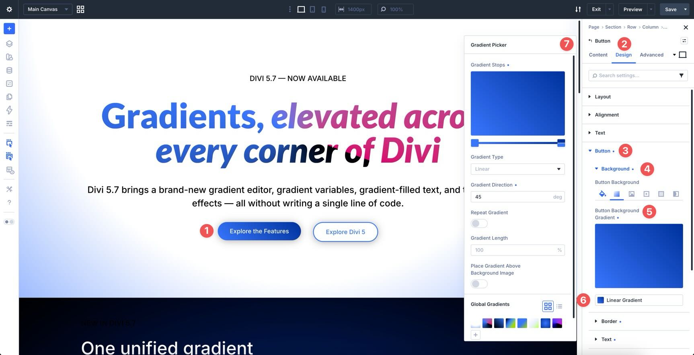Screen dimensions: 694x355
Task: Select the pattern background tab icon
Action: click(661, 194)
